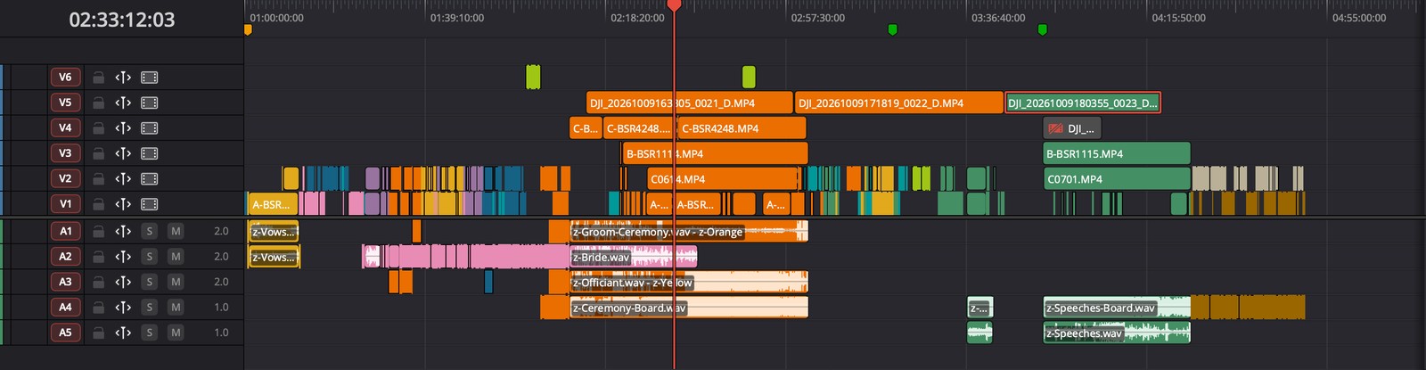This screenshot has width=1426, height=370.
Task: Lock the V3 video track
Action: coord(99,153)
